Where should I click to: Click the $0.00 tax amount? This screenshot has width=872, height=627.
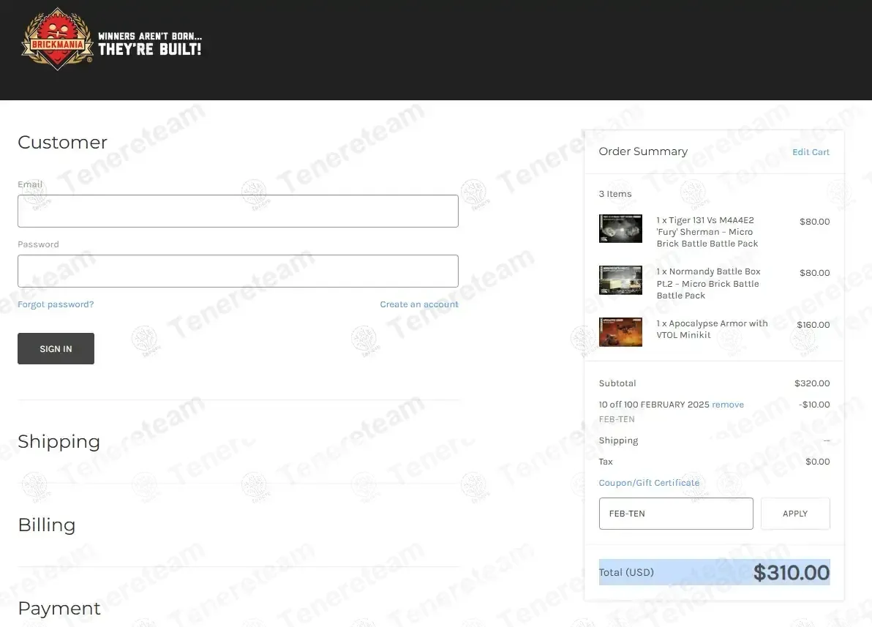pos(818,461)
